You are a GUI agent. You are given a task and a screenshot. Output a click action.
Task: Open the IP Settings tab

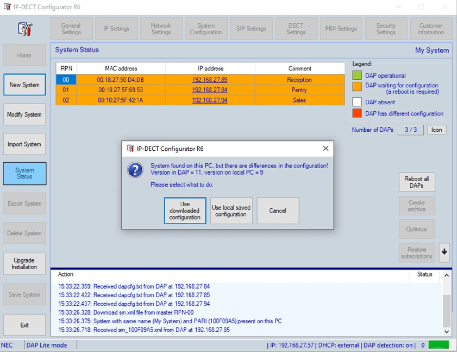(x=116, y=29)
